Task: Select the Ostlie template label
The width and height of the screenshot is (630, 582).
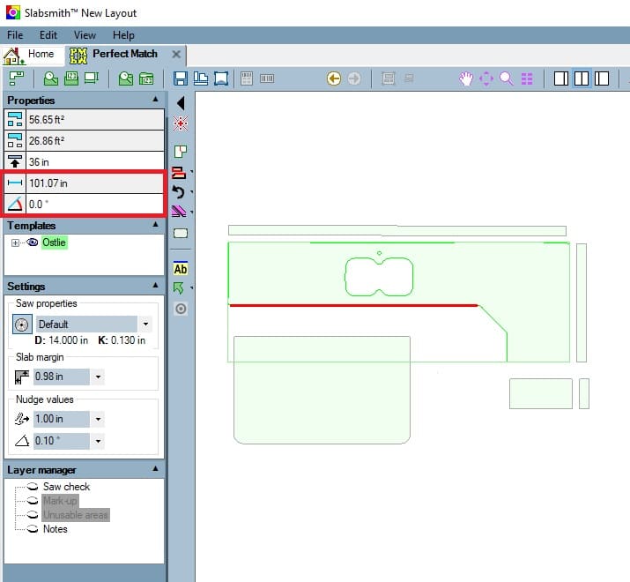Action: (54, 242)
